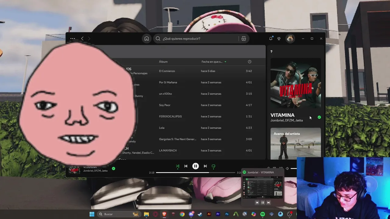Click the '¿Qué quieres reproducir?' search field
Screen dimensions: 390x219
pos(201,39)
